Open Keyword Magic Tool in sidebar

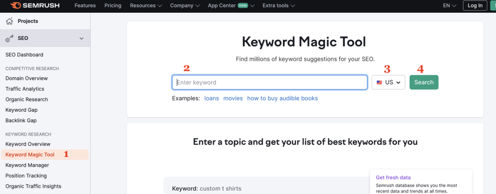pyautogui.click(x=30, y=155)
